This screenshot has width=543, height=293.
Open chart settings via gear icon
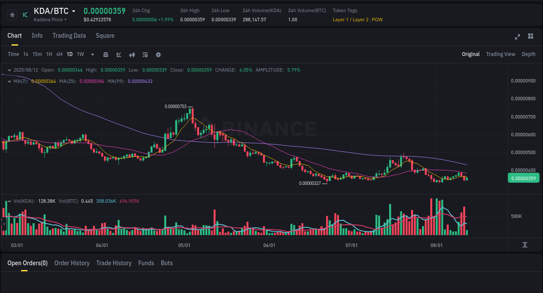pyautogui.click(x=158, y=54)
